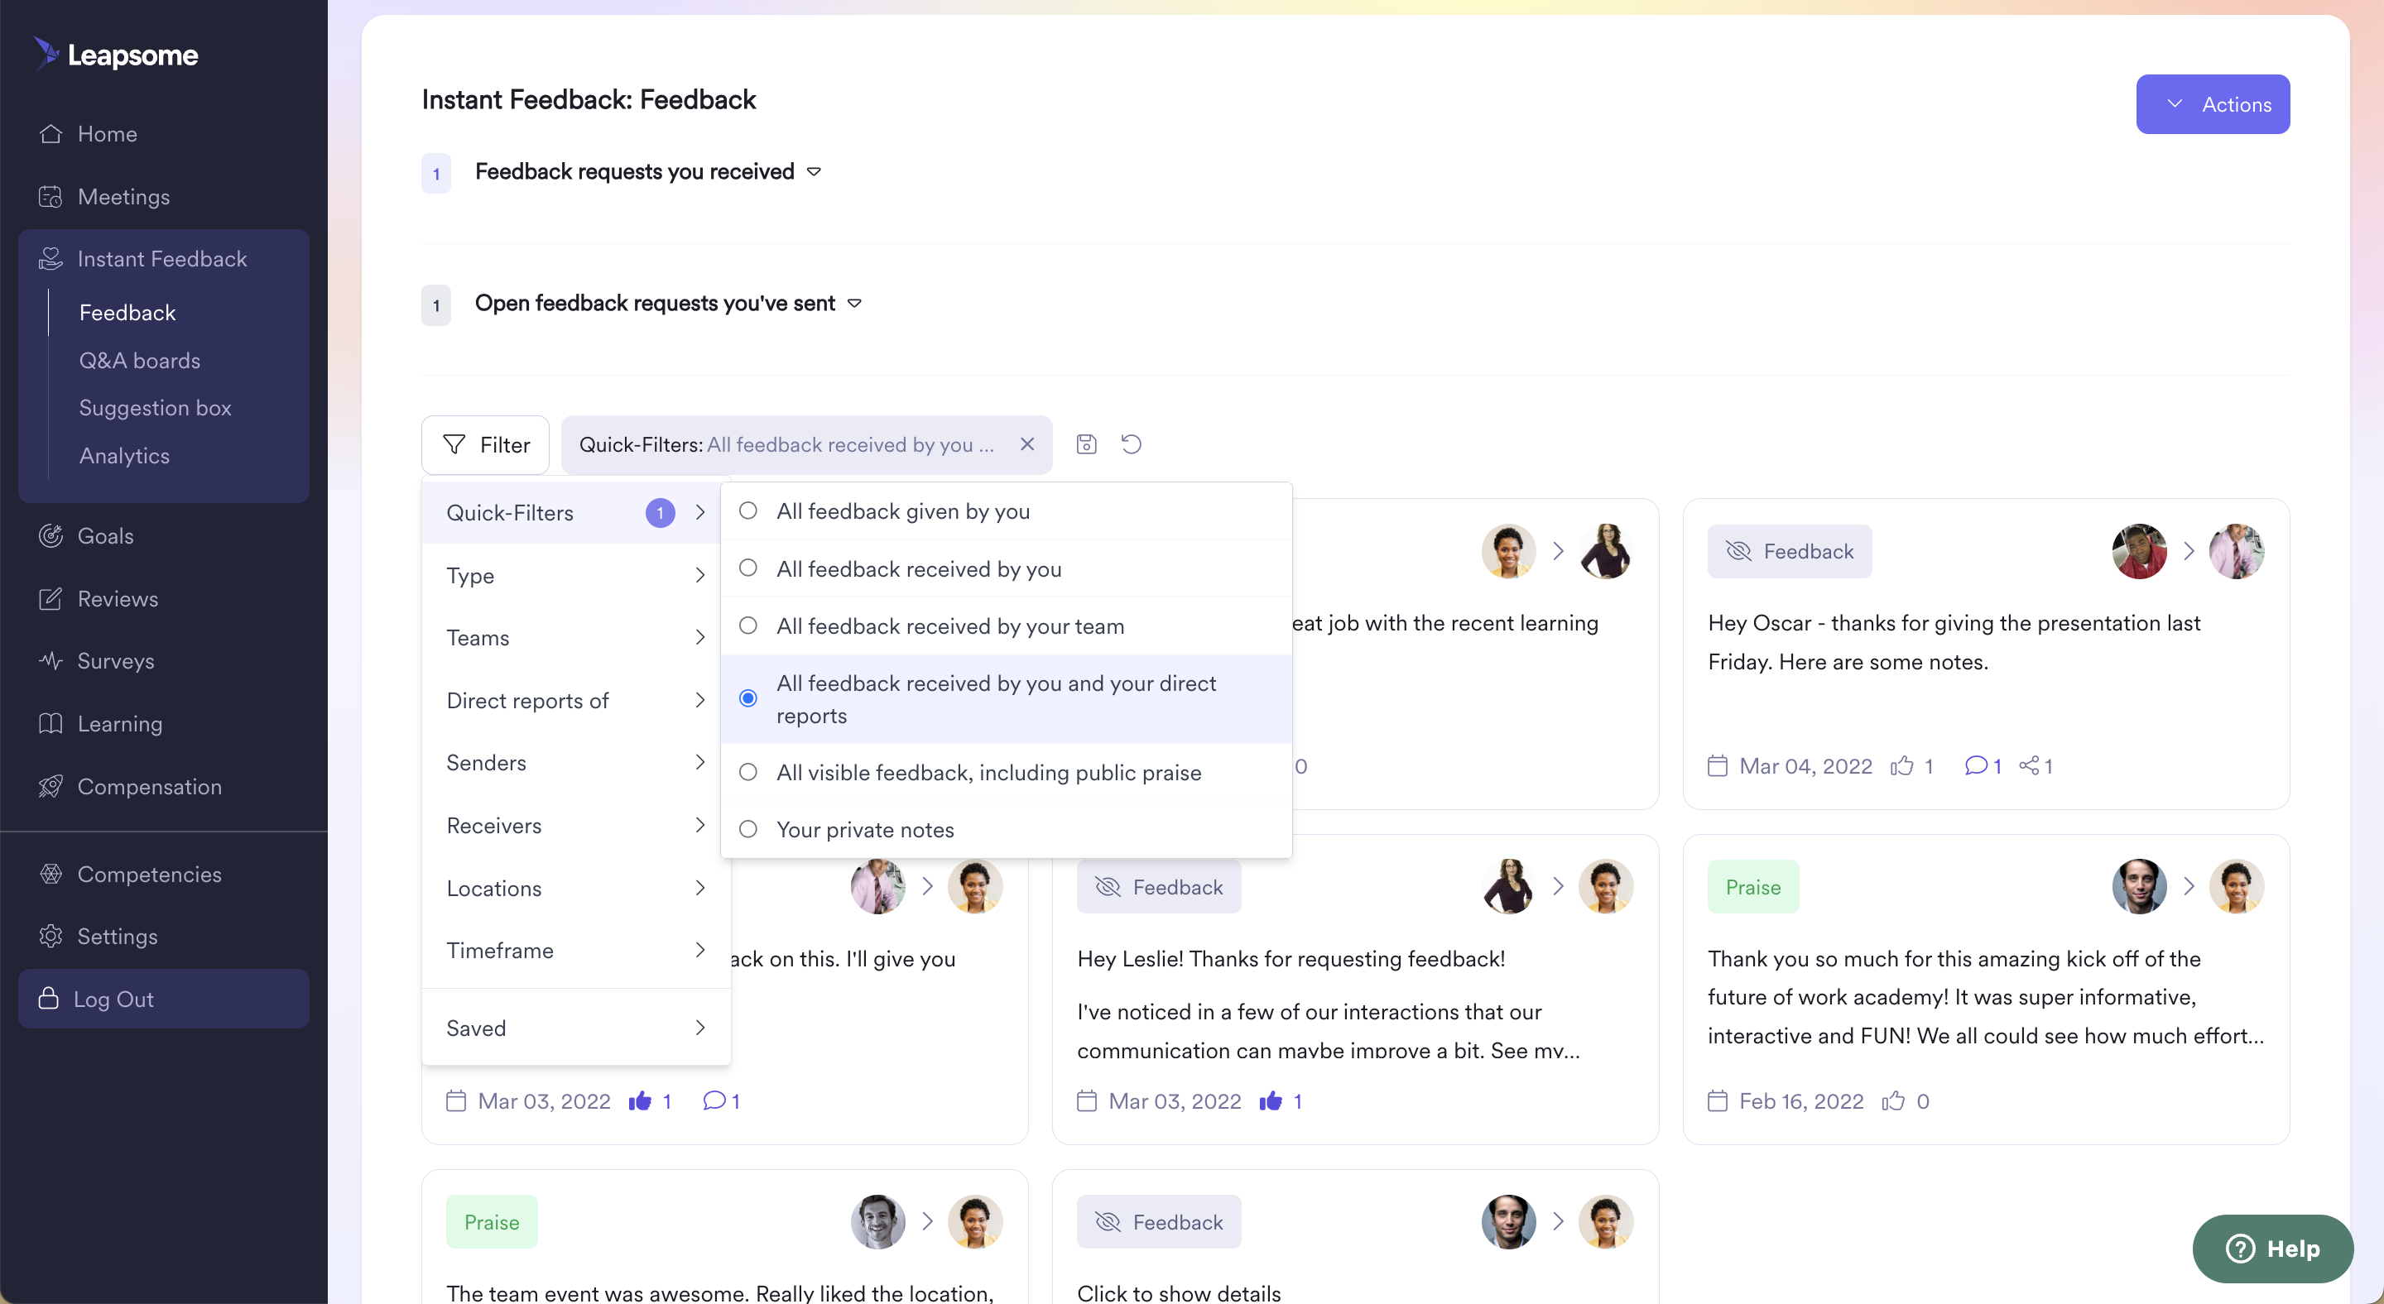Open the Saved filters submenu
This screenshot has width=2384, height=1304.
pyautogui.click(x=575, y=1028)
